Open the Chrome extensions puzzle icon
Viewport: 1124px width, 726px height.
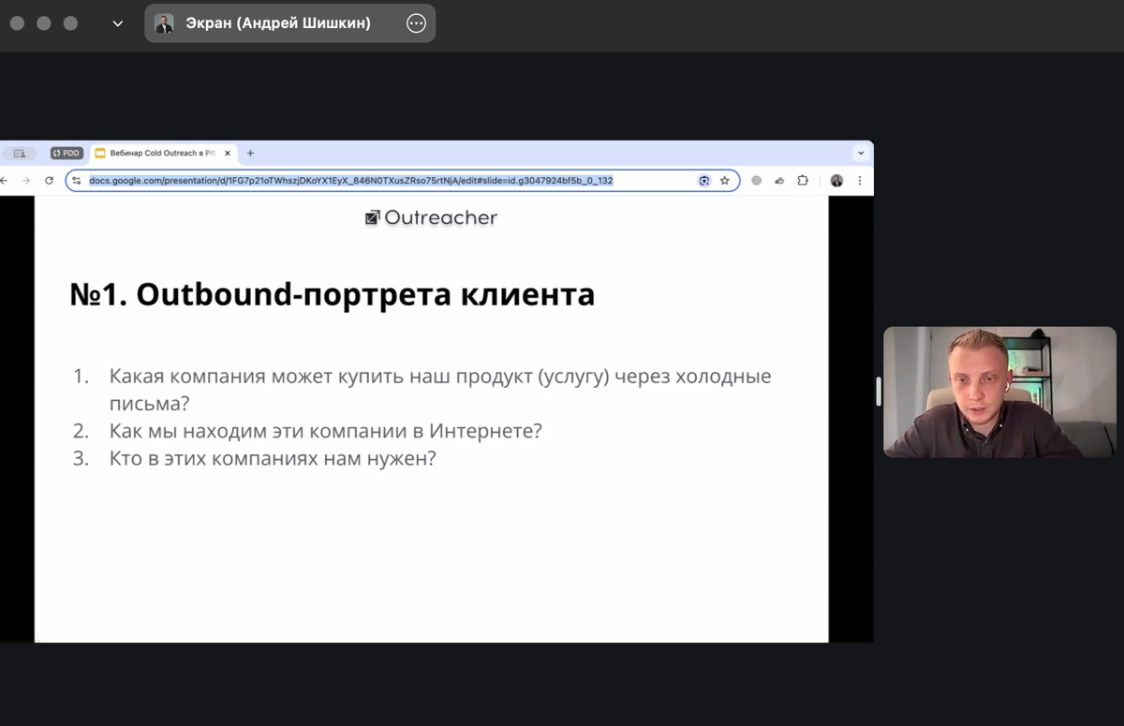(802, 180)
